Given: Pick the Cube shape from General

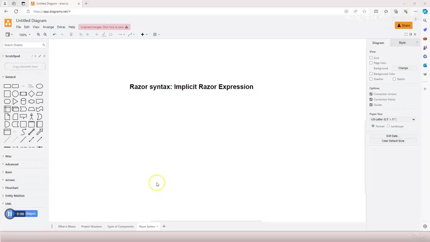Looking at the screenshot, I should click(15, 109).
